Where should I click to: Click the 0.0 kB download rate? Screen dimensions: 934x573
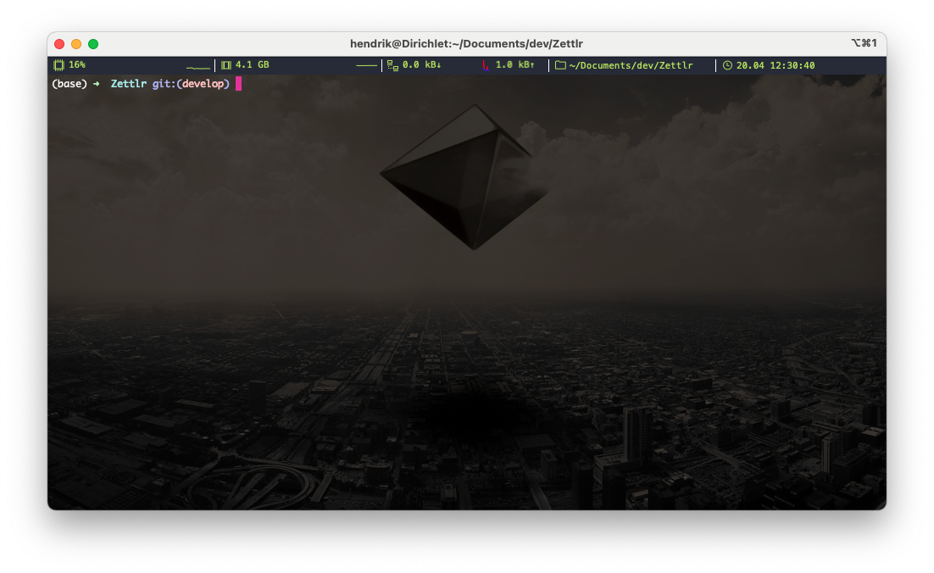(x=422, y=65)
